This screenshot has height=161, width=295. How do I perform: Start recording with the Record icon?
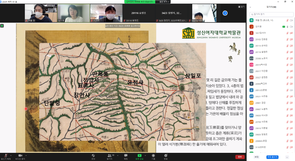tap(153, 156)
